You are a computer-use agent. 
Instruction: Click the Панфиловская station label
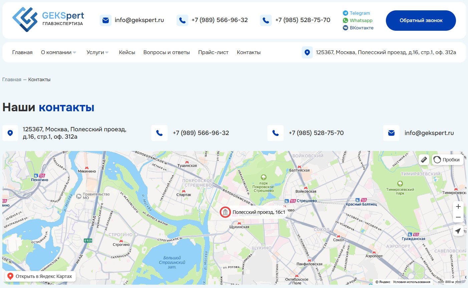pyautogui.click(x=309, y=264)
